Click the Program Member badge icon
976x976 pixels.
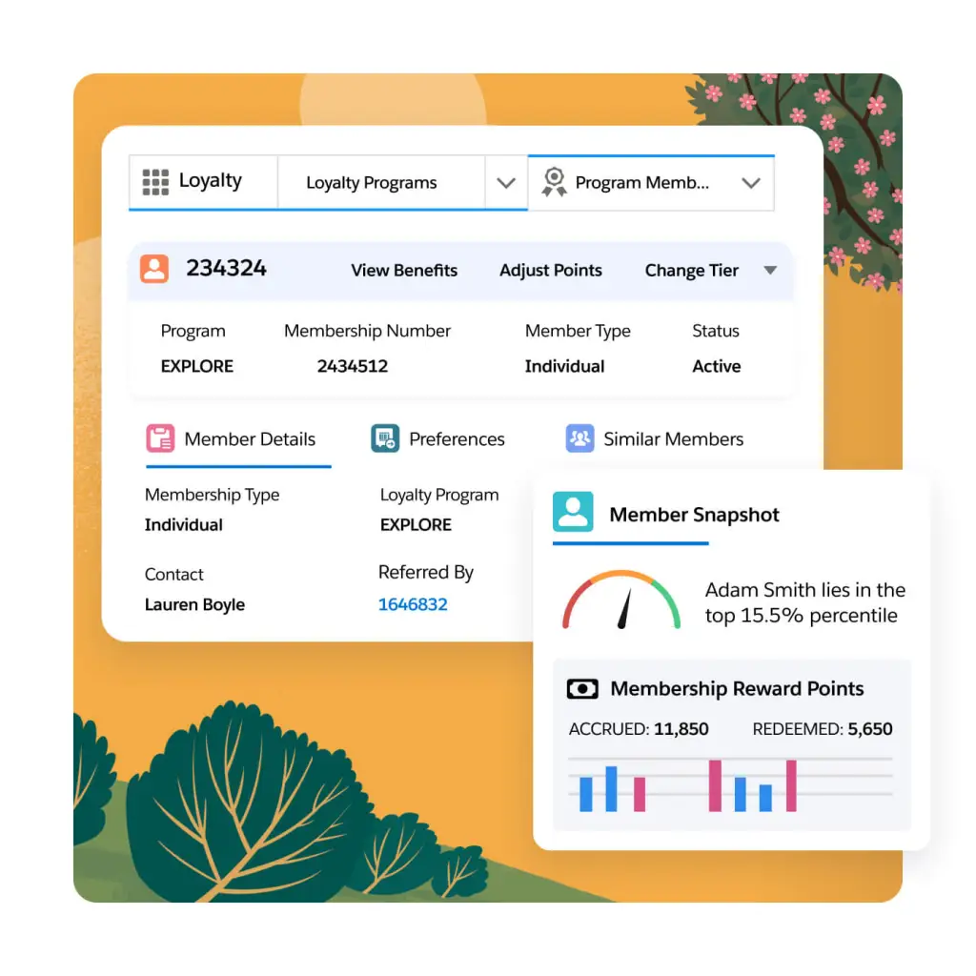[554, 181]
